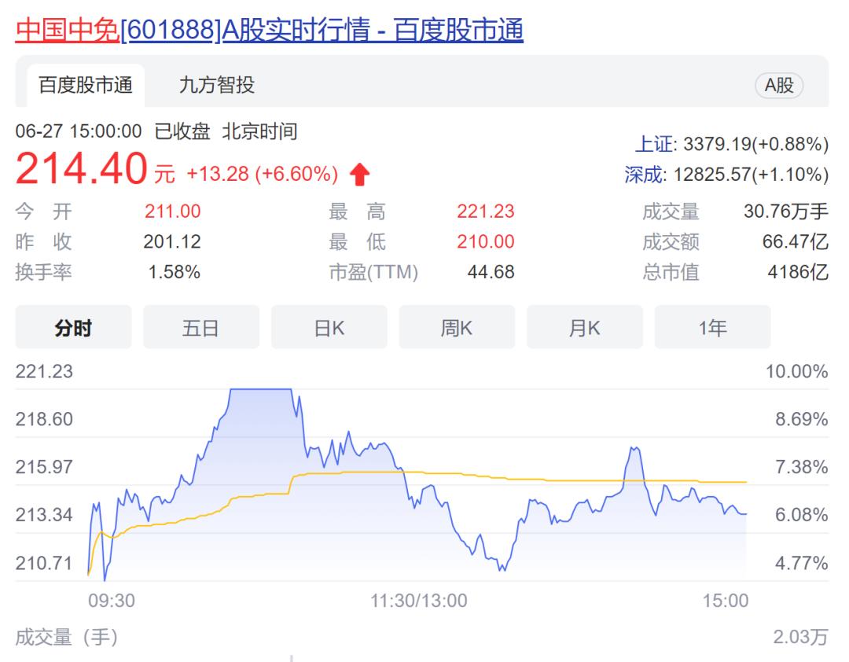The width and height of the screenshot is (849, 662).
Task: Click the 8.69% axis label
Action: click(x=801, y=419)
